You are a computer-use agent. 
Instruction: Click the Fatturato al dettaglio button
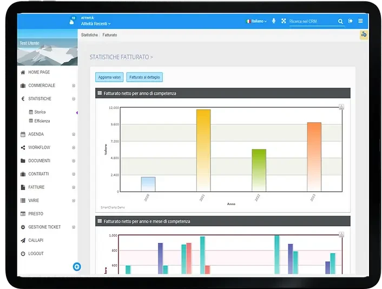click(144, 77)
